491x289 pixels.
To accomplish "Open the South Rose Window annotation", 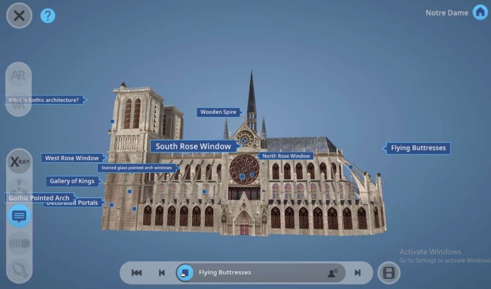I will 193,146.
